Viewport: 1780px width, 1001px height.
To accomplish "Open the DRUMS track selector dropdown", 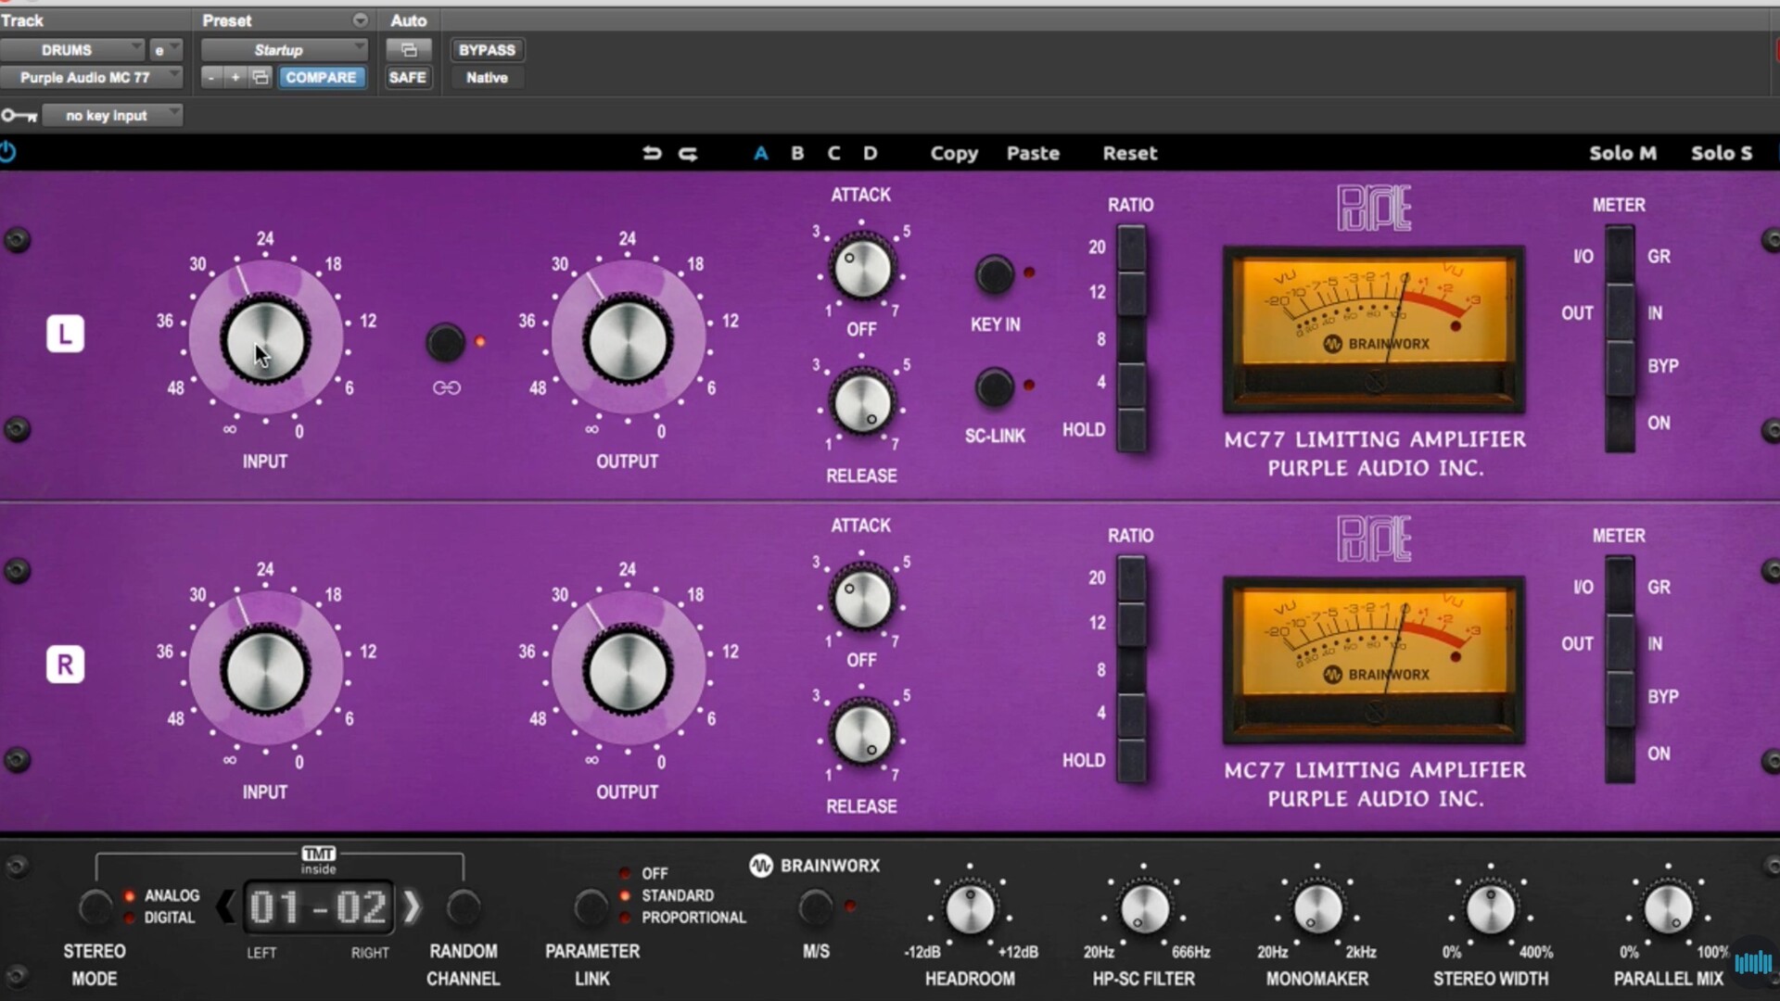I will [x=72, y=50].
